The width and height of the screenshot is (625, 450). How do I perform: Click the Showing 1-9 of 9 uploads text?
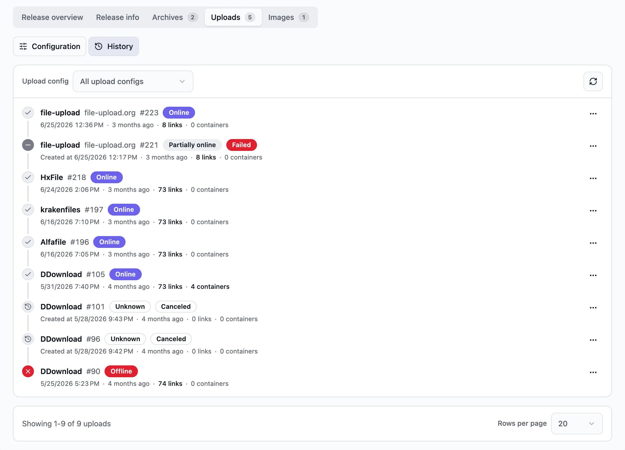pyautogui.click(x=67, y=424)
